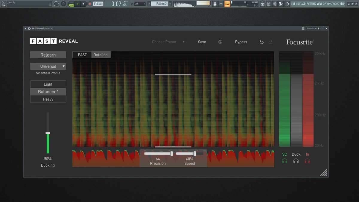The image size is (359, 202).
Task: Switch to the Detailed view tab
Action: tap(101, 55)
